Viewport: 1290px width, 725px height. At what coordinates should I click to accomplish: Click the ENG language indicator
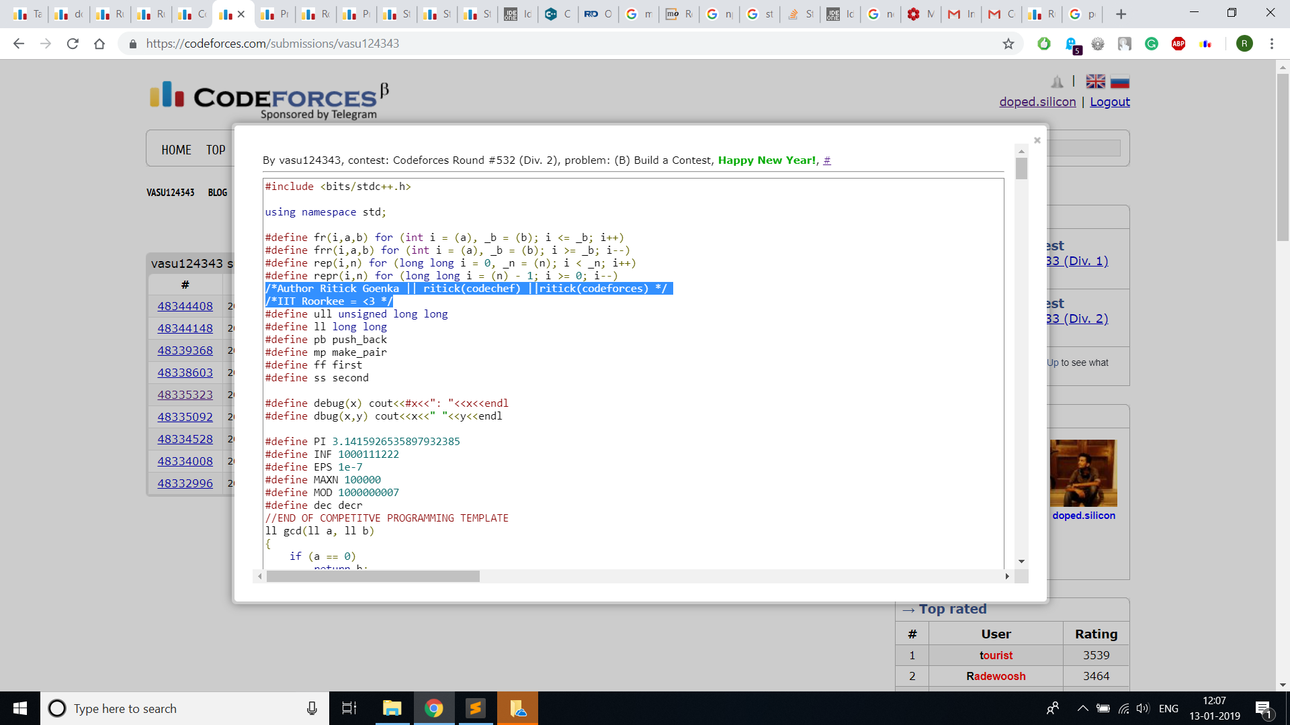(1168, 708)
